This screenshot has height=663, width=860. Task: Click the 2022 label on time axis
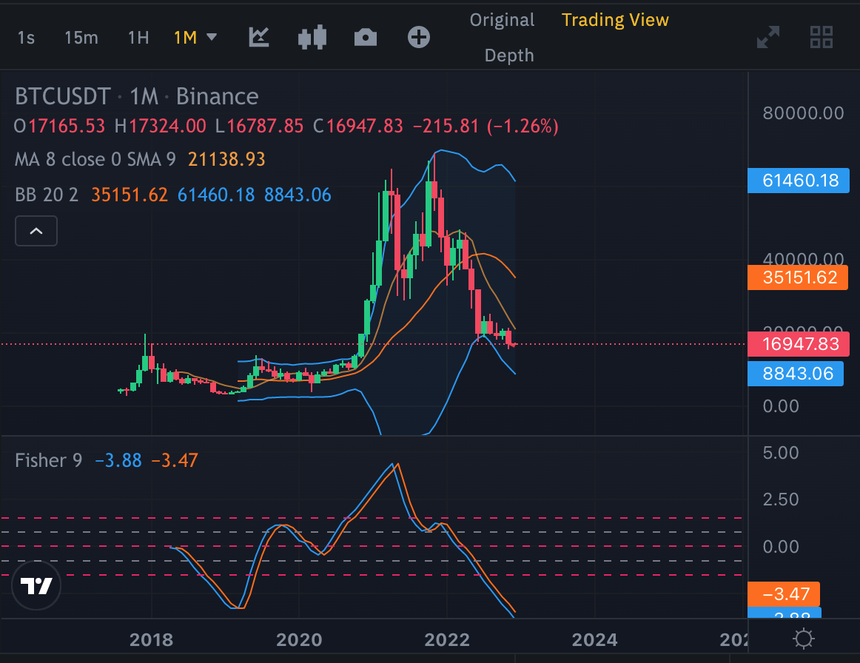pyautogui.click(x=447, y=640)
